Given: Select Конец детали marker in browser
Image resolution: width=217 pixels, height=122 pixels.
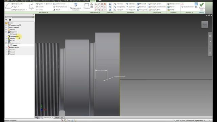Looking at the screenshot, I should coord(13,47).
